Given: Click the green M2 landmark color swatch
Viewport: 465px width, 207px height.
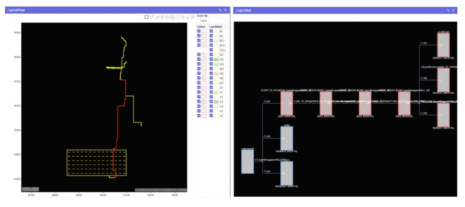Looking at the screenshot, I should point(216,59).
